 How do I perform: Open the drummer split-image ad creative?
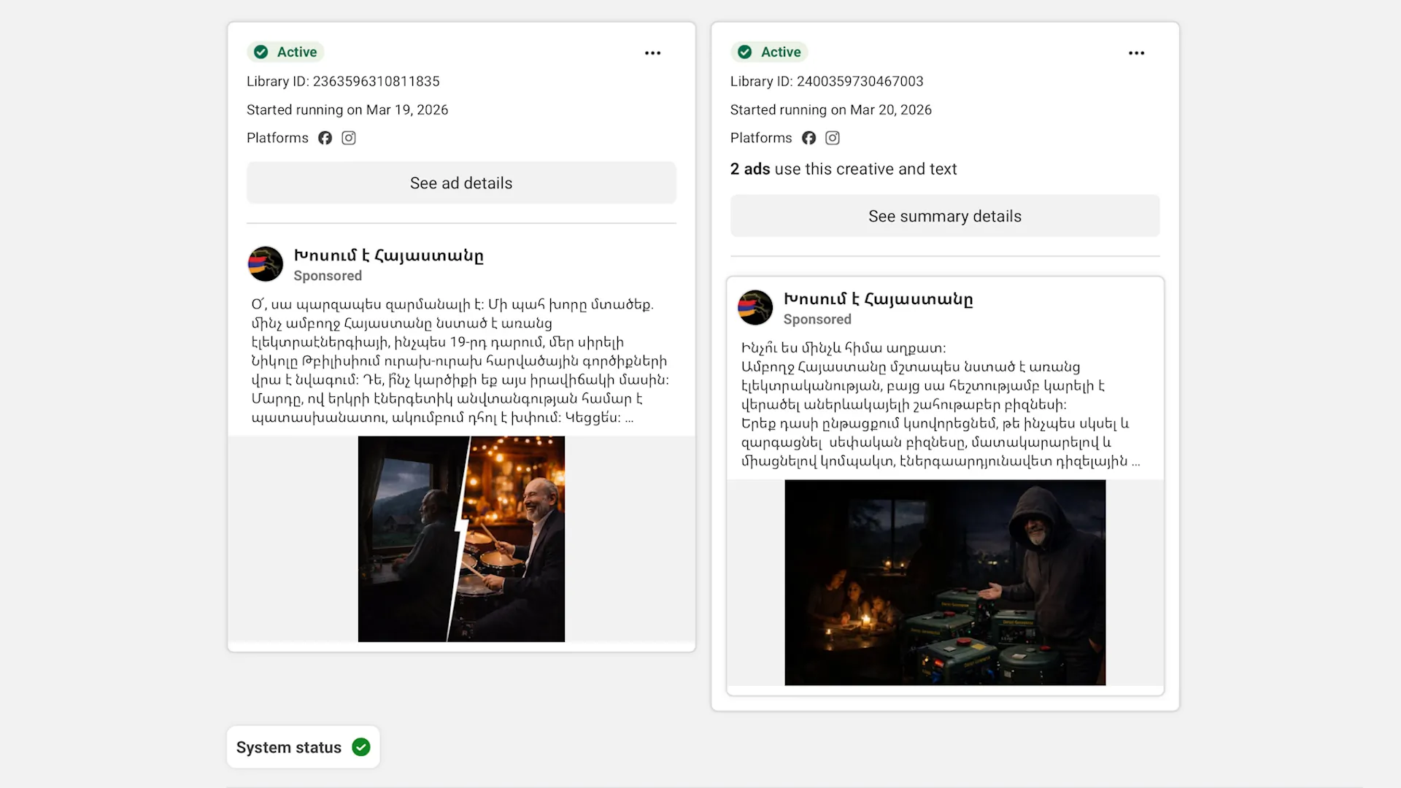click(x=461, y=539)
